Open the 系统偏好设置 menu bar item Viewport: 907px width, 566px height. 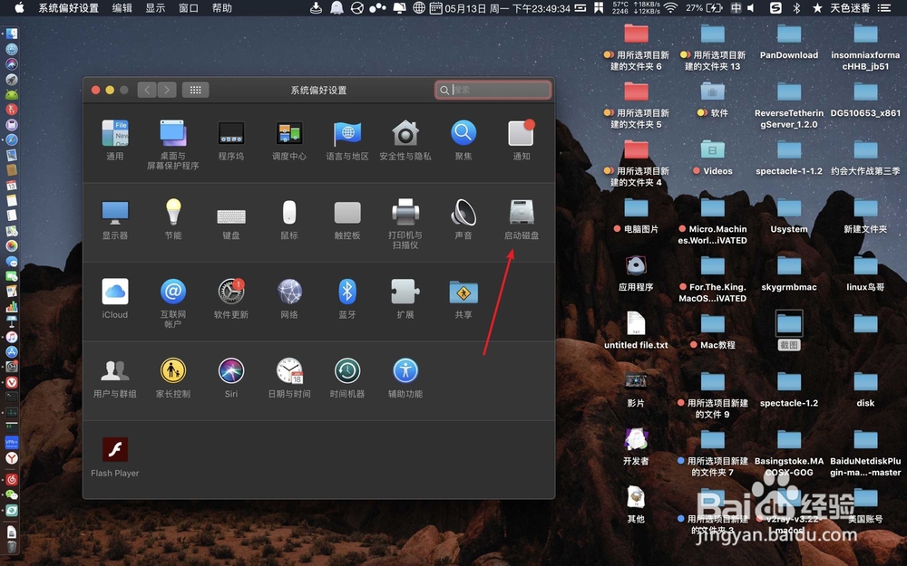68,8
